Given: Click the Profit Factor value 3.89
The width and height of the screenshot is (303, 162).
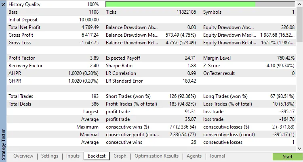Looking at the screenshot, I should (x=93, y=58).
